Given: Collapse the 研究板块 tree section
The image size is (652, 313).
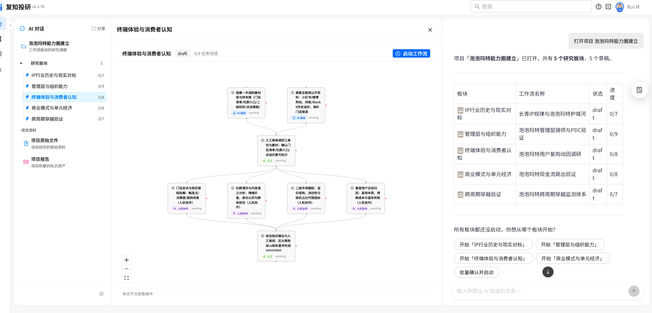Looking at the screenshot, I should 21,63.
